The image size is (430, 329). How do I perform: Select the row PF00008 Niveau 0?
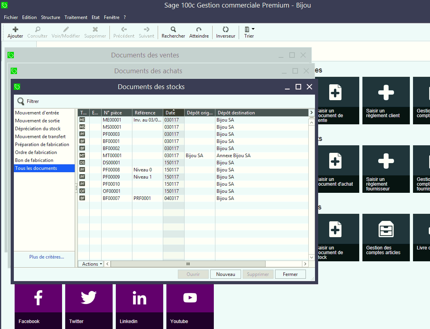tap(193, 170)
